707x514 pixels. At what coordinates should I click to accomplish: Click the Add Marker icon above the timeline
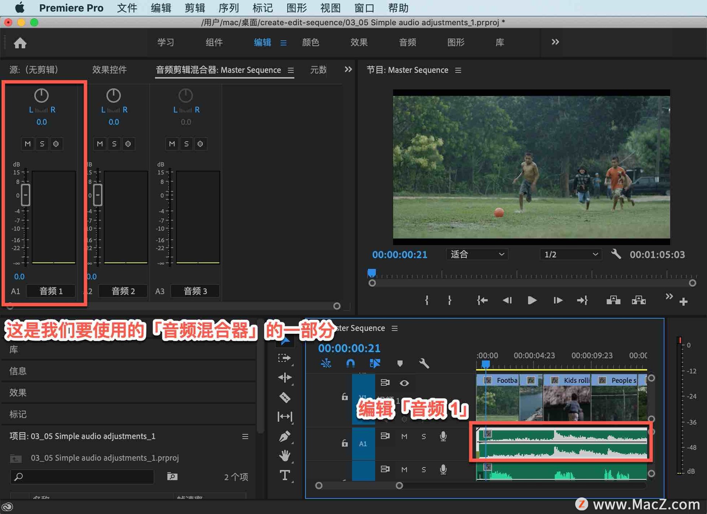coord(400,364)
